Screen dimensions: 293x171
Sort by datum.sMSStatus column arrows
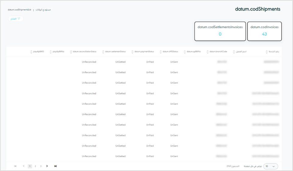161,52
